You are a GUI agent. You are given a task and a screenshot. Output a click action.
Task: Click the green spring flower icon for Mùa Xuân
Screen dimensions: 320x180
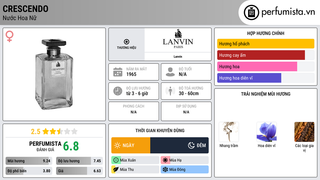[116, 160]
